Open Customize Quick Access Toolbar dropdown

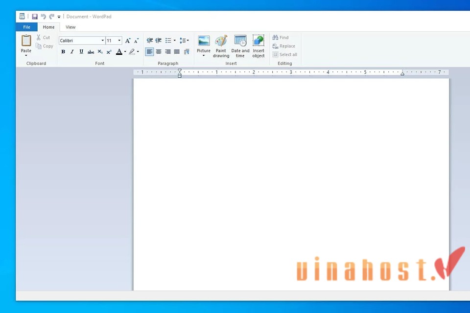pyautogui.click(x=59, y=17)
